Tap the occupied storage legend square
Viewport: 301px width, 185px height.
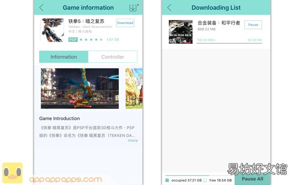click(167, 180)
